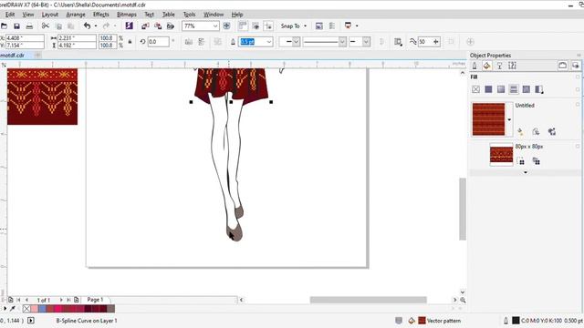The image size is (584, 328).
Task: Select the No fill option
Action: pos(475,89)
